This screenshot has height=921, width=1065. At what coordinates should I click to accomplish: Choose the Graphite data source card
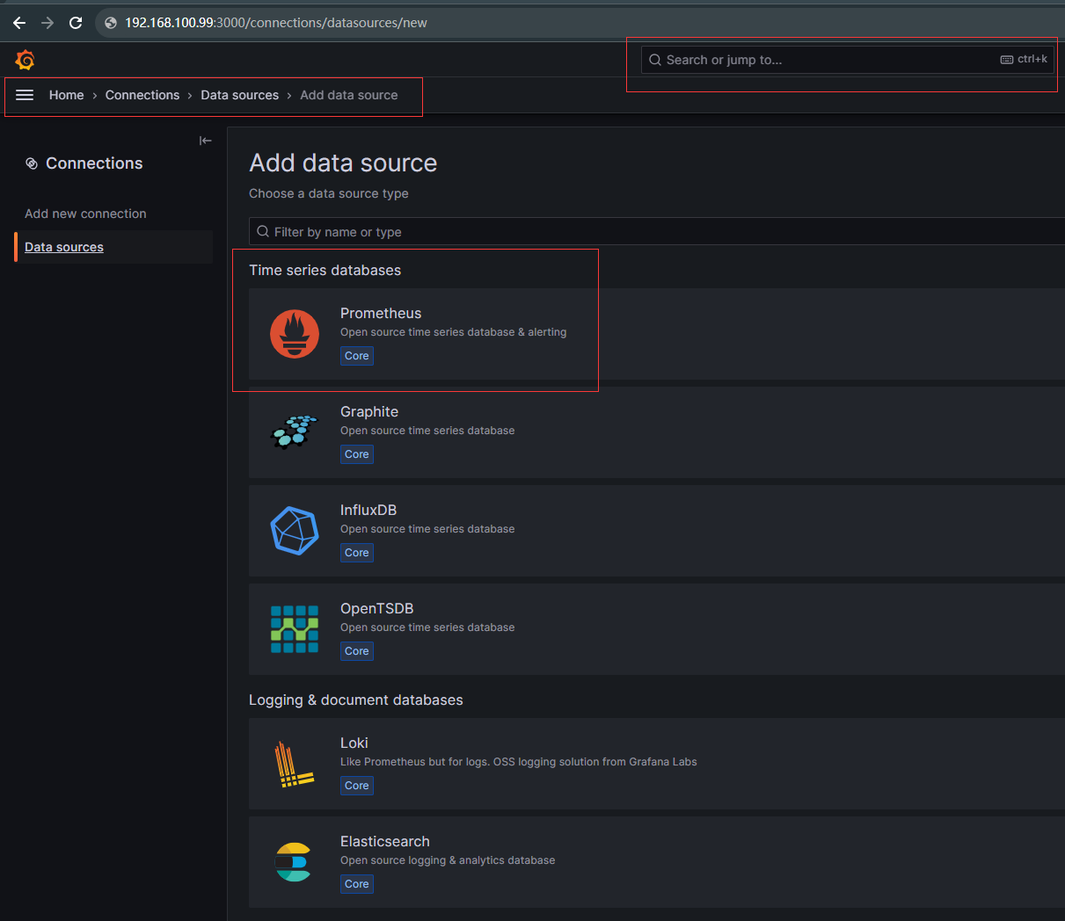pos(656,432)
